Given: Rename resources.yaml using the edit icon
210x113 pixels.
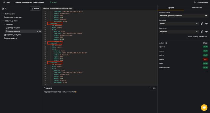Looking at the screenshot, I should tap(37, 31).
